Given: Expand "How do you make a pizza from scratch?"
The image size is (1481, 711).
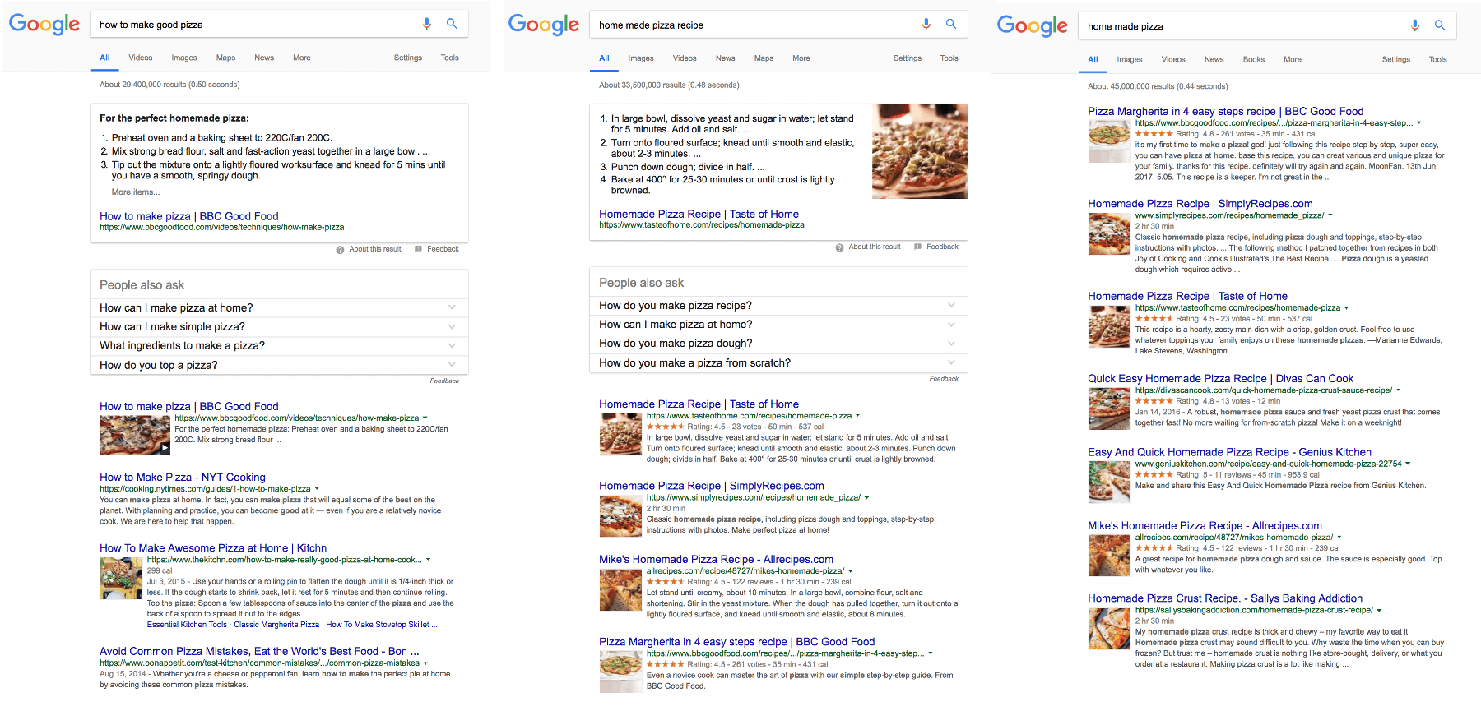Looking at the screenshot, I should coord(778,363).
